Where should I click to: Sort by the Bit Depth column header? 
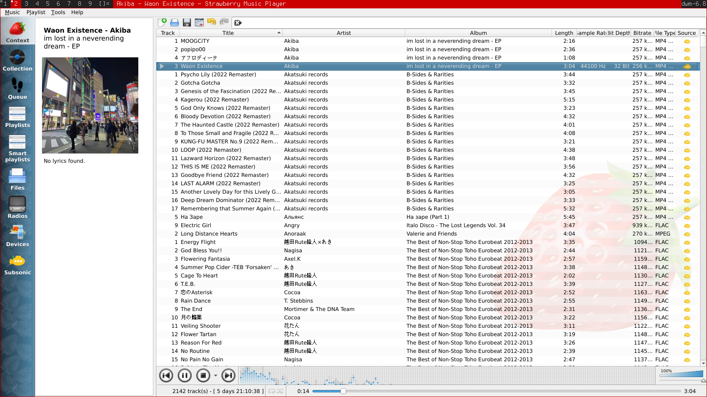(x=619, y=33)
